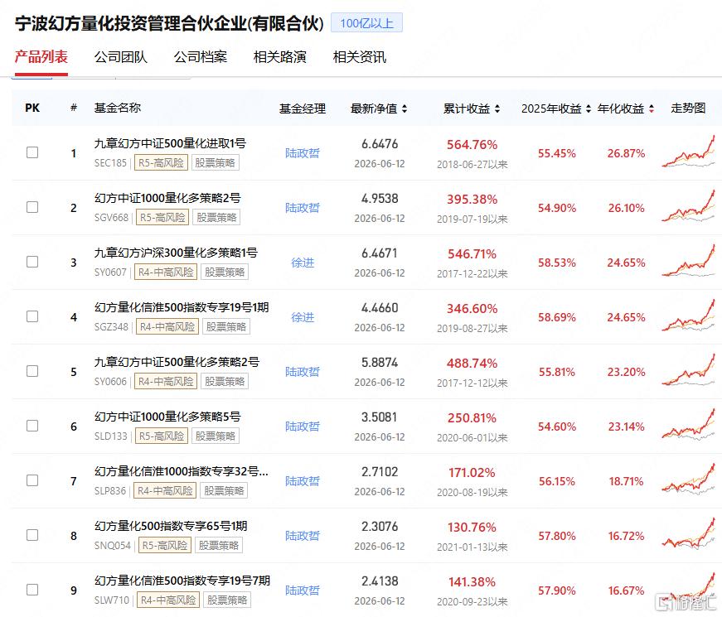Open fund 九章幻方沪深300量化多策略1号
Image resolution: width=722 pixels, height=617 pixels.
coord(176,253)
